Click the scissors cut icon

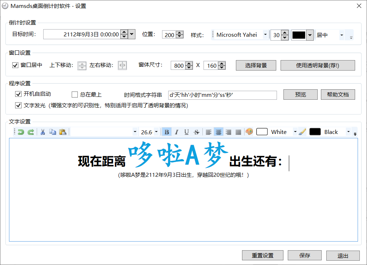coord(42,132)
